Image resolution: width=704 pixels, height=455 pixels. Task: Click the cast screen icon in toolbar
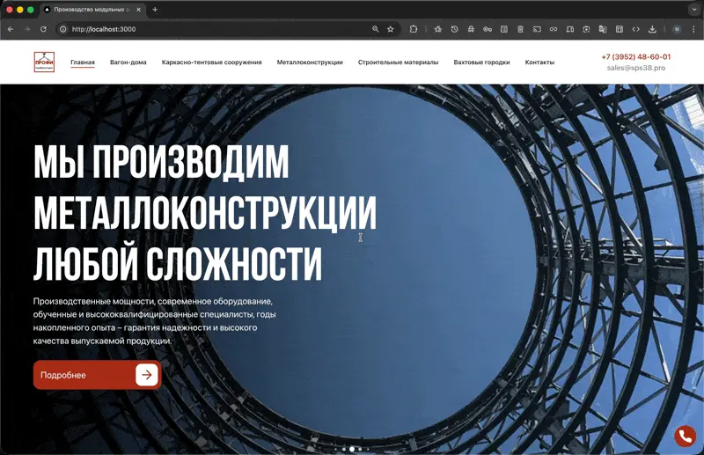point(537,29)
